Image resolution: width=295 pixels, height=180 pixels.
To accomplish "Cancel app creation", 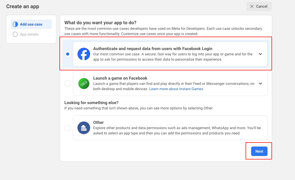I will coord(259,6).
